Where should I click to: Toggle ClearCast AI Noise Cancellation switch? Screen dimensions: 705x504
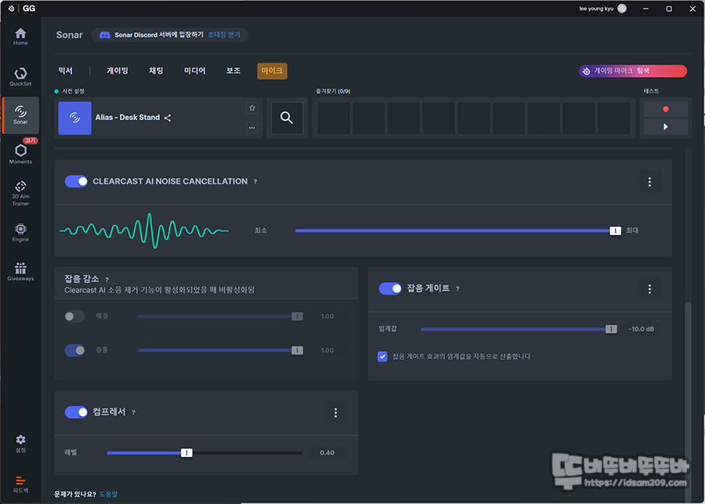pyautogui.click(x=76, y=181)
